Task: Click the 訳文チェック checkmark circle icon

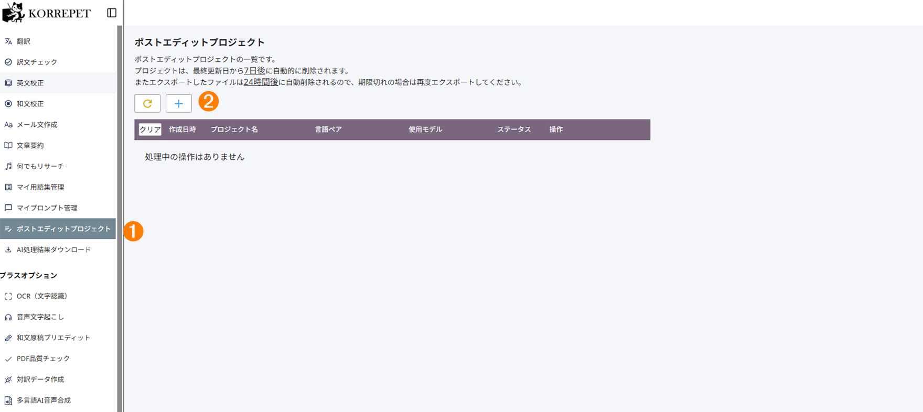Action: [x=8, y=62]
